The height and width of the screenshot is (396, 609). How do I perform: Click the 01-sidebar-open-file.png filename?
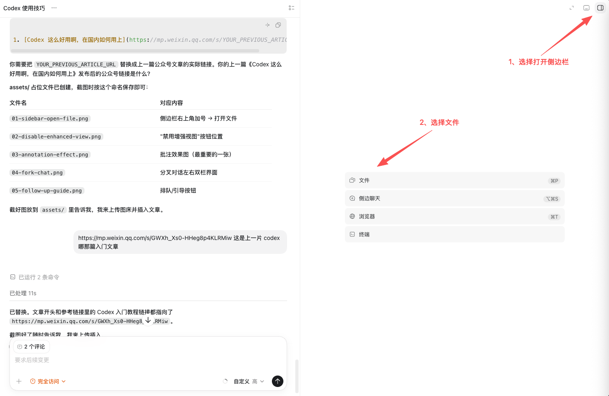pyautogui.click(x=50, y=118)
